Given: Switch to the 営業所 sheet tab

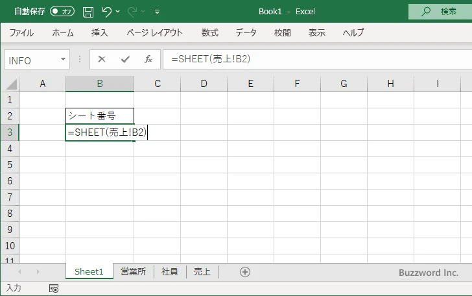Looking at the screenshot, I should tap(134, 272).
